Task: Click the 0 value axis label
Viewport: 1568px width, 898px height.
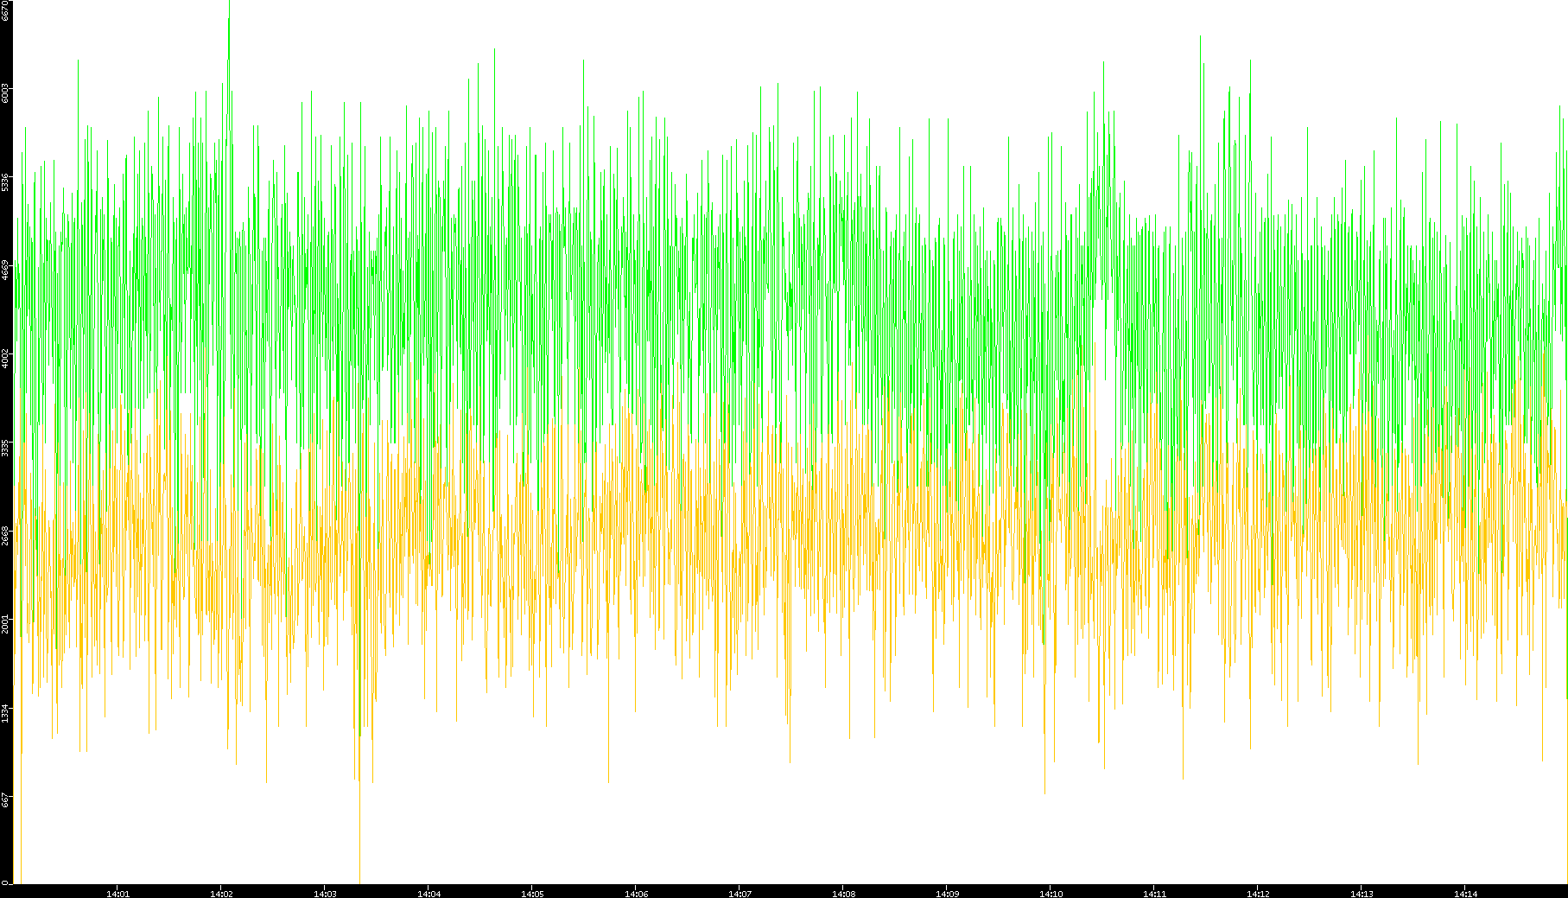Action: (5, 882)
